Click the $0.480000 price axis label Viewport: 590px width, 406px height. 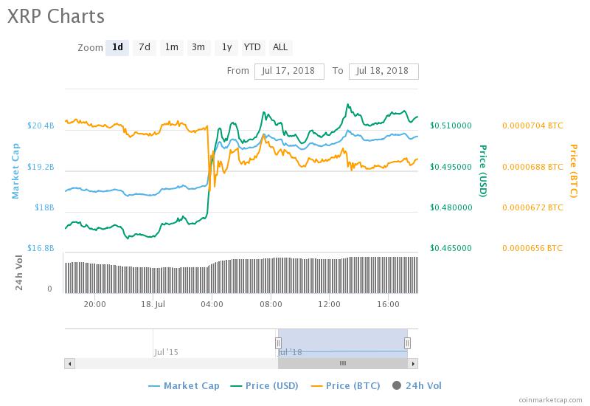click(451, 207)
